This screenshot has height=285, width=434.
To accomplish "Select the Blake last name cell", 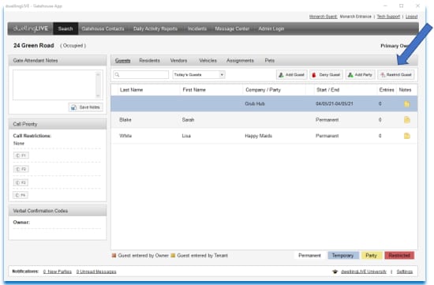I will point(125,120).
